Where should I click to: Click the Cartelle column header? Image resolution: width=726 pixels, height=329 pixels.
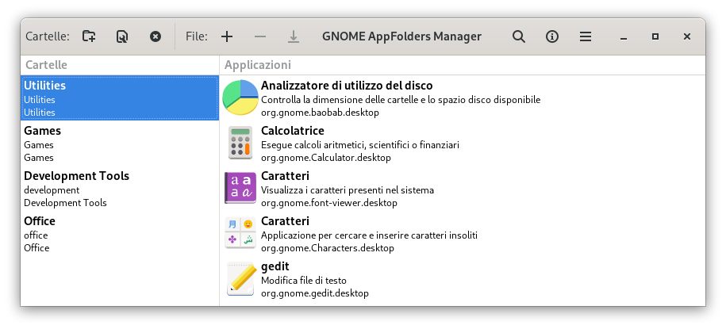120,65
